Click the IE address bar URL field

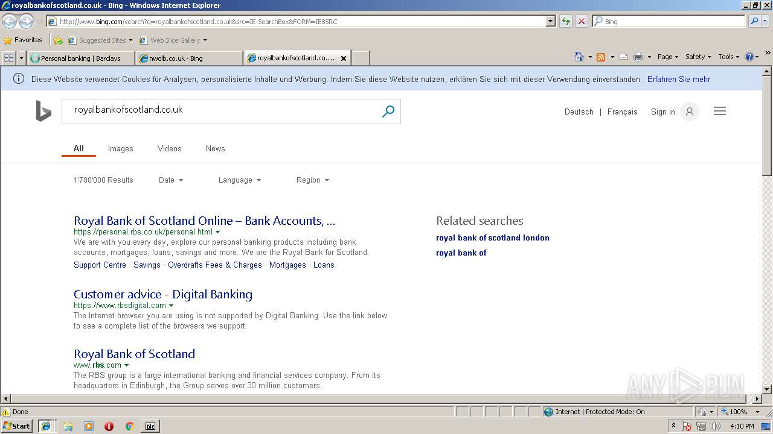(x=296, y=21)
